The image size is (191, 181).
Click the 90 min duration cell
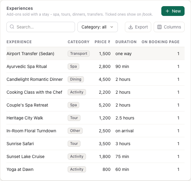tap(122, 66)
